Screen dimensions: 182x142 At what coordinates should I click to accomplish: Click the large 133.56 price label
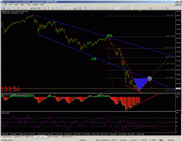tap(11, 89)
